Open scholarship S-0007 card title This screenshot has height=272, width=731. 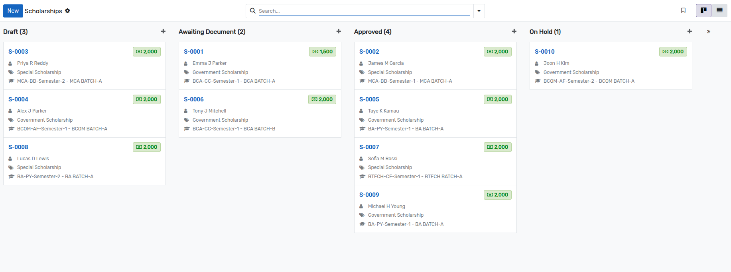point(369,147)
